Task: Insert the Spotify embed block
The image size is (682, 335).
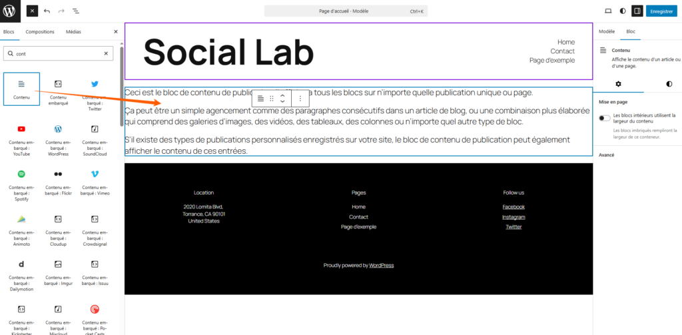Action: tap(22, 185)
